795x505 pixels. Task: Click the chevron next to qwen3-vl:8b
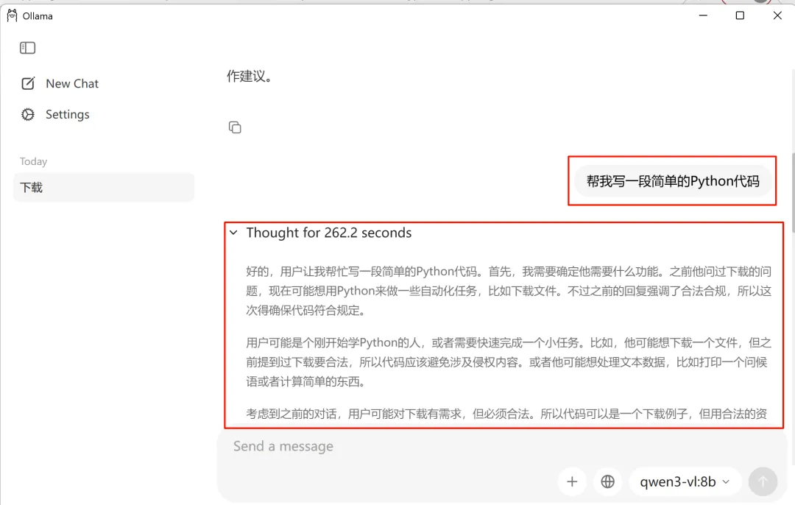pos(726,481)
